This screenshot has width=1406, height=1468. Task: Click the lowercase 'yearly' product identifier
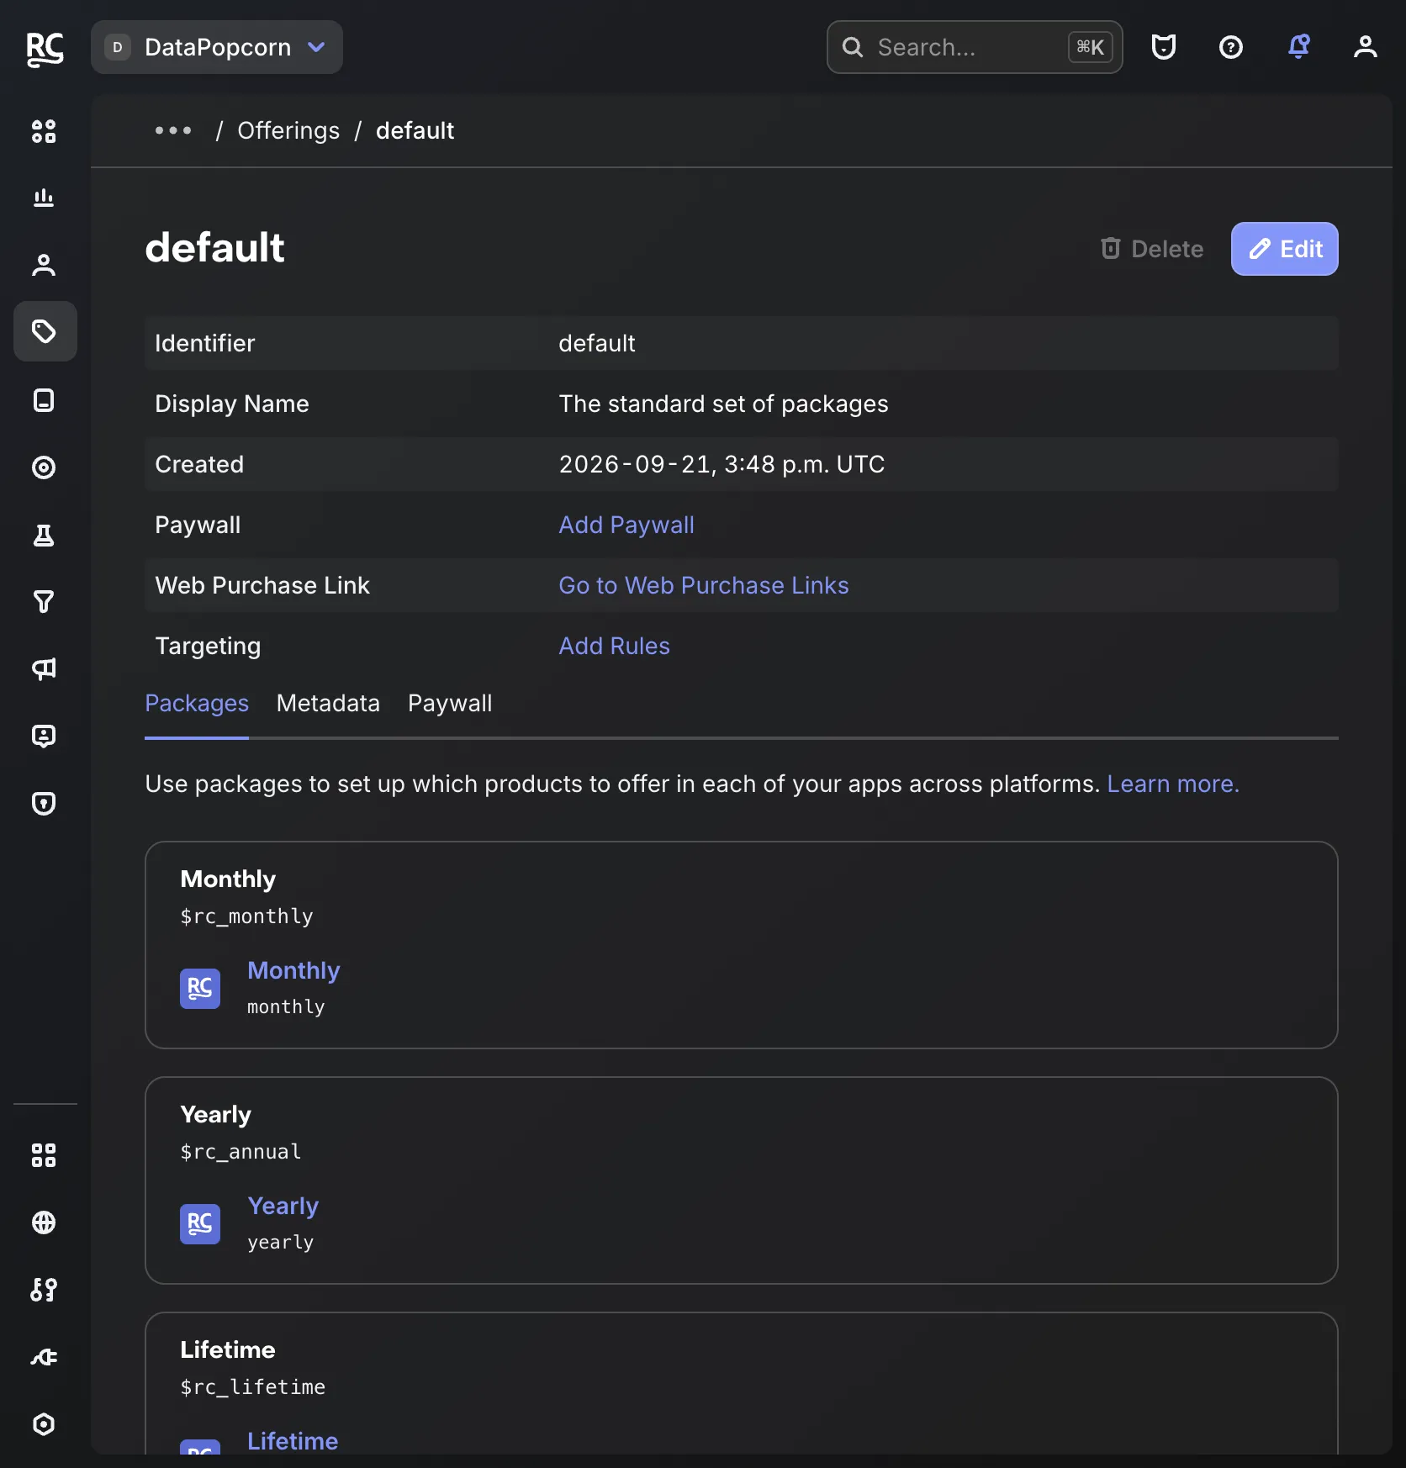pos(281,1242)
